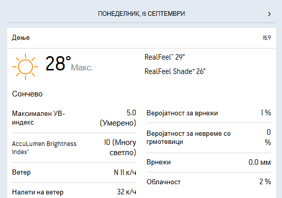Open the Понеделник, 15 Септември date header
This screenshot has height=198, width=282.
(x=142, y=14)
